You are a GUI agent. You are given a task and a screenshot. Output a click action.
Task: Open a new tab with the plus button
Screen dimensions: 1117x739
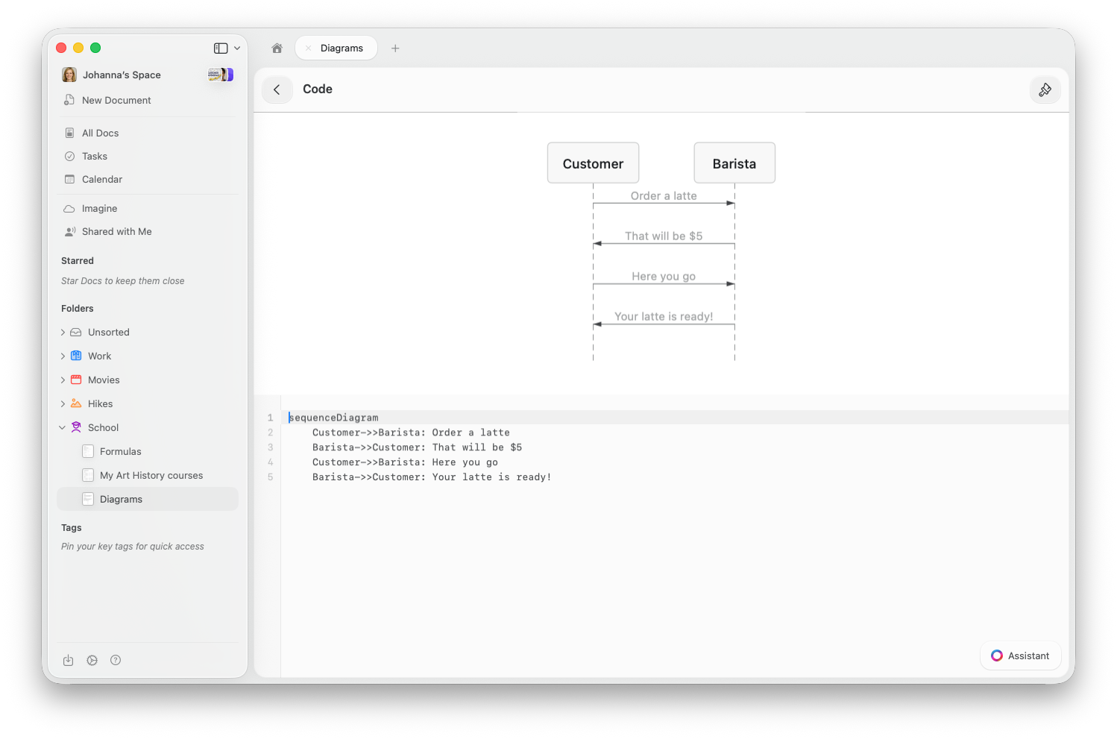395,48
